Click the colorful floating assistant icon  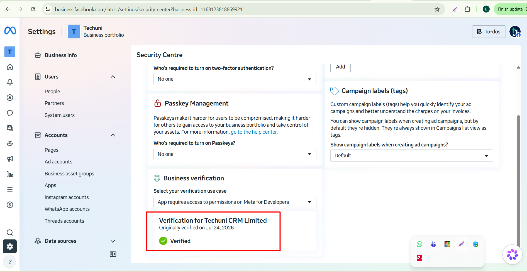coord(512,254)
